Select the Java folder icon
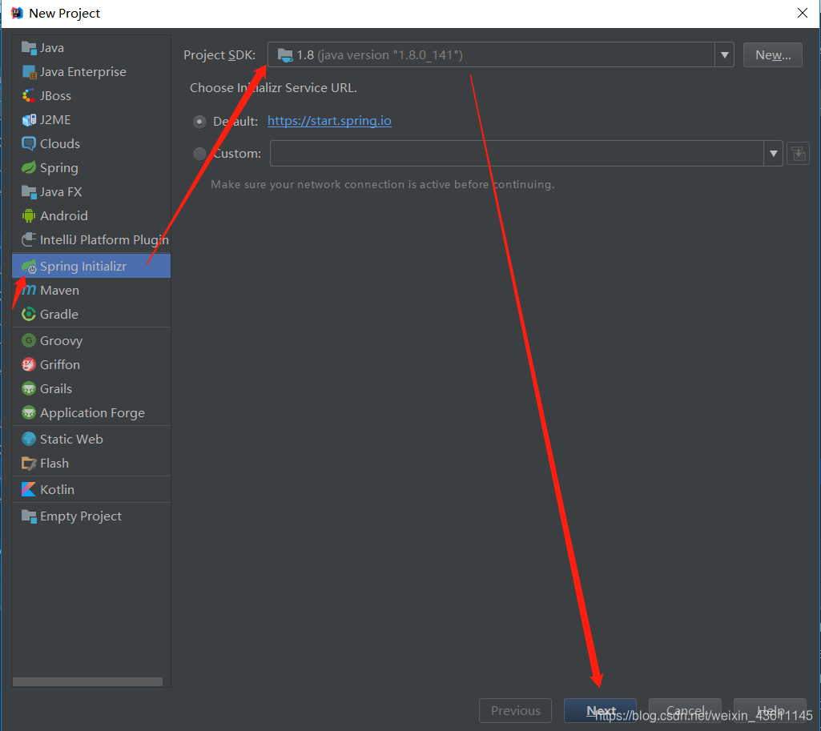The image size is (821, 731). click(x=29, y=47)
